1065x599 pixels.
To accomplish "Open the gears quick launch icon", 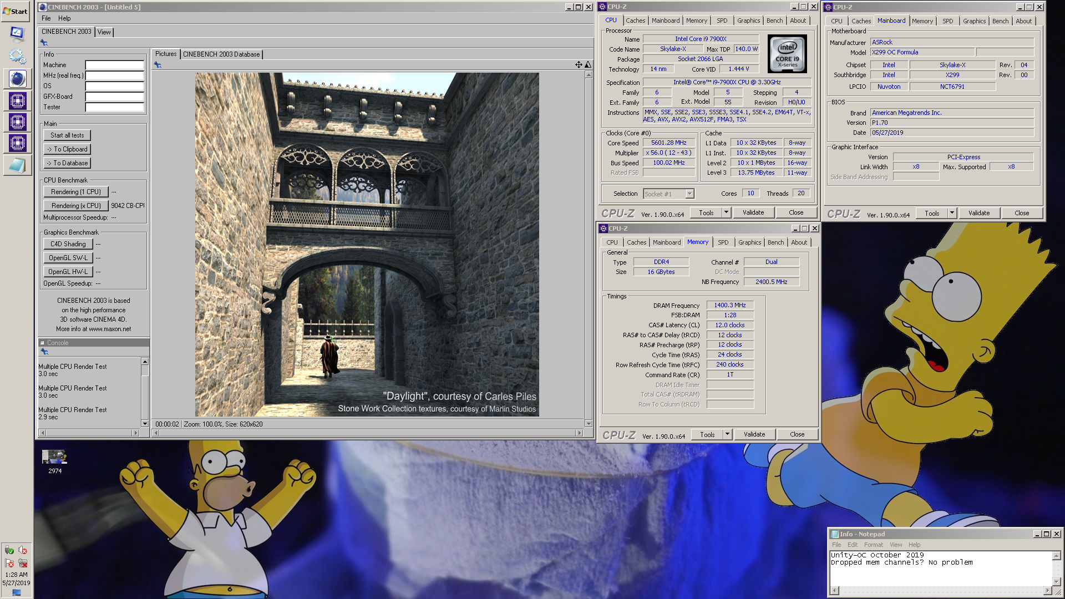I will pyautogui.click(x=17, y=56).
